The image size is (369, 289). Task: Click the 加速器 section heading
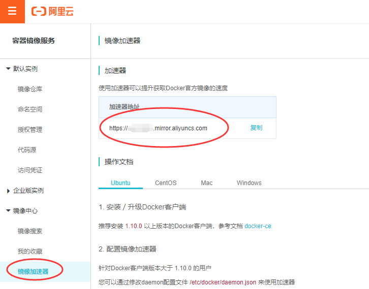[x=115, y=70]
